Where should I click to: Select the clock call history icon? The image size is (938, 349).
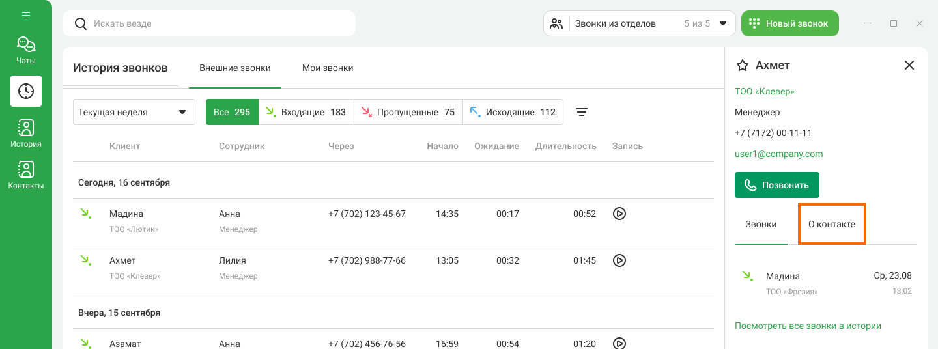[26, 91]
